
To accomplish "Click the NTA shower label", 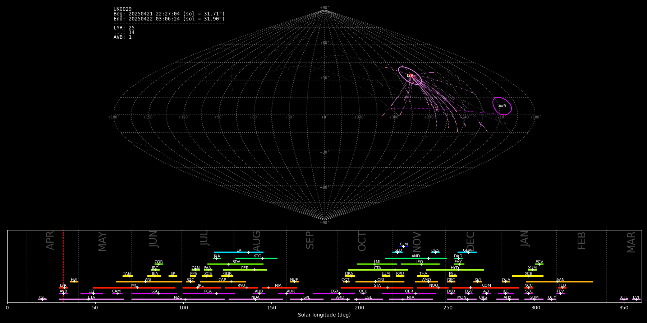I will 410,298.
